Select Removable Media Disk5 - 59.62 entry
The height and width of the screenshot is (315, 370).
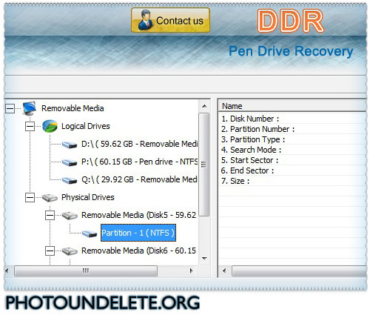pos(138,215)
